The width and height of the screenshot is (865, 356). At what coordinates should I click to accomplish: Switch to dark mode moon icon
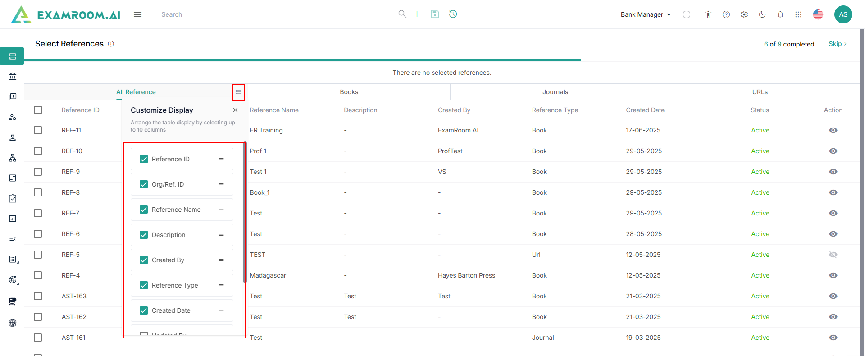(x=762, y=14)
